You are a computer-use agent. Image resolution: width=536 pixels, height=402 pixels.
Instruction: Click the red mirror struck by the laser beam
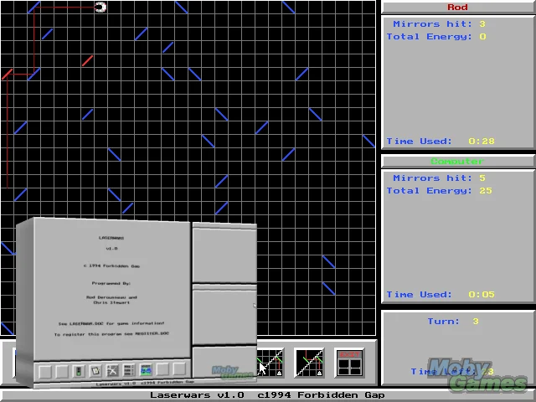[x=8, y=75]
